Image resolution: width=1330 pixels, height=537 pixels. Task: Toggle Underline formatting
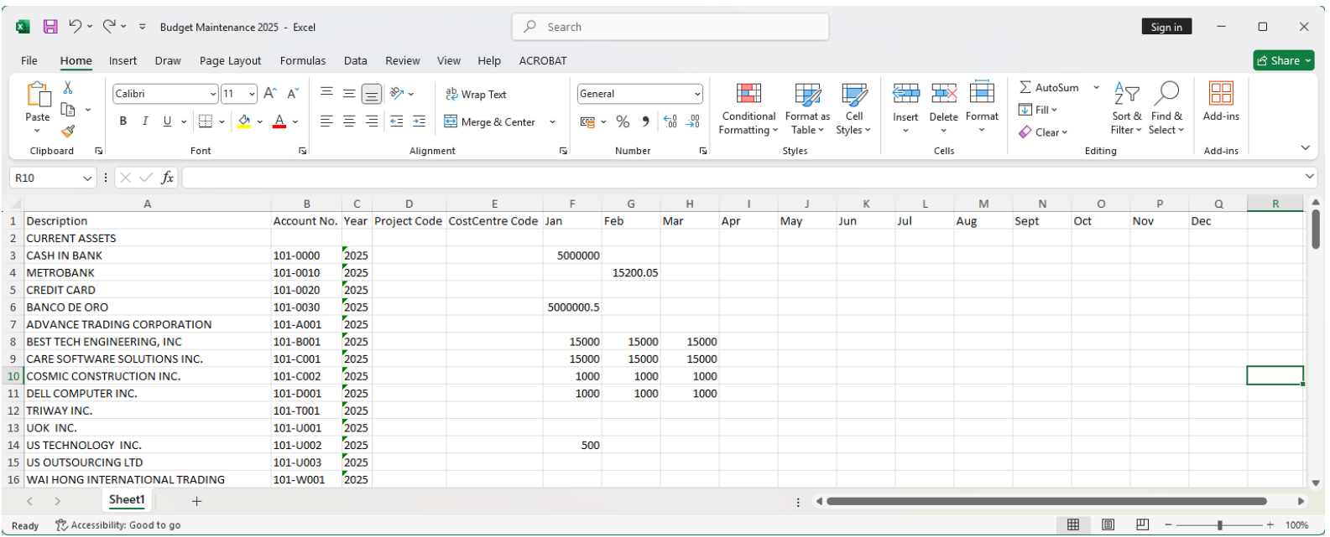[x=167, y=121]
